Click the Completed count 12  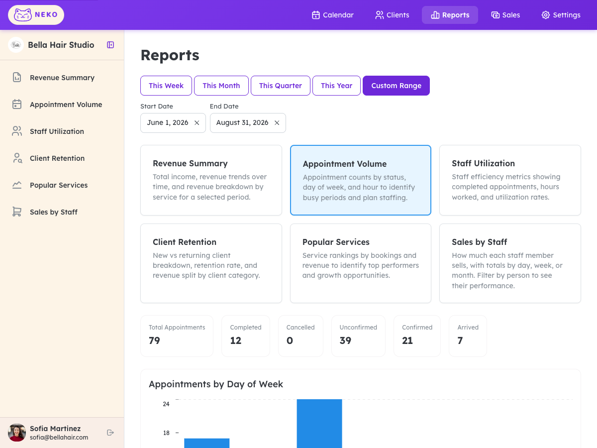pos(236,340)
